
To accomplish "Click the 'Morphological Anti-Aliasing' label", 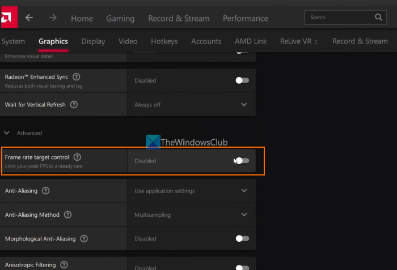I will (x=40, y=239).
